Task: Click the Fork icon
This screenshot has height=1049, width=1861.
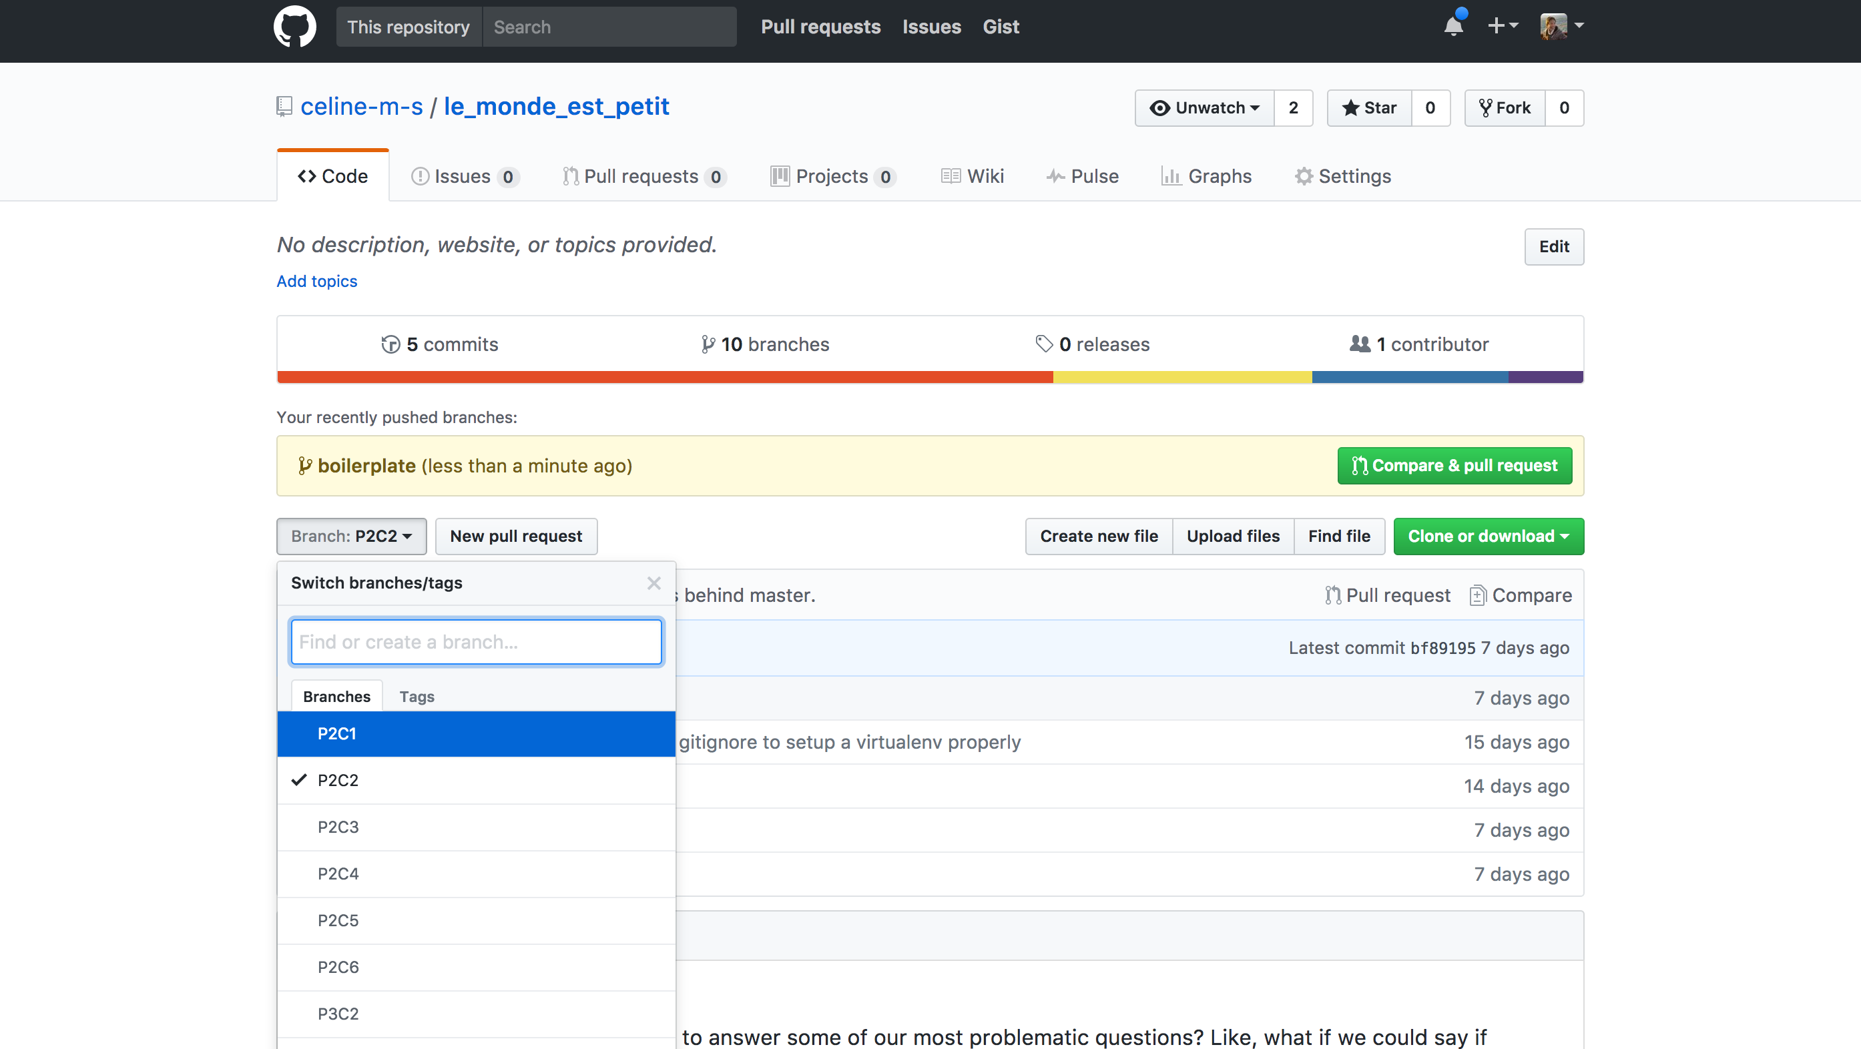Action: point(1486,107)
